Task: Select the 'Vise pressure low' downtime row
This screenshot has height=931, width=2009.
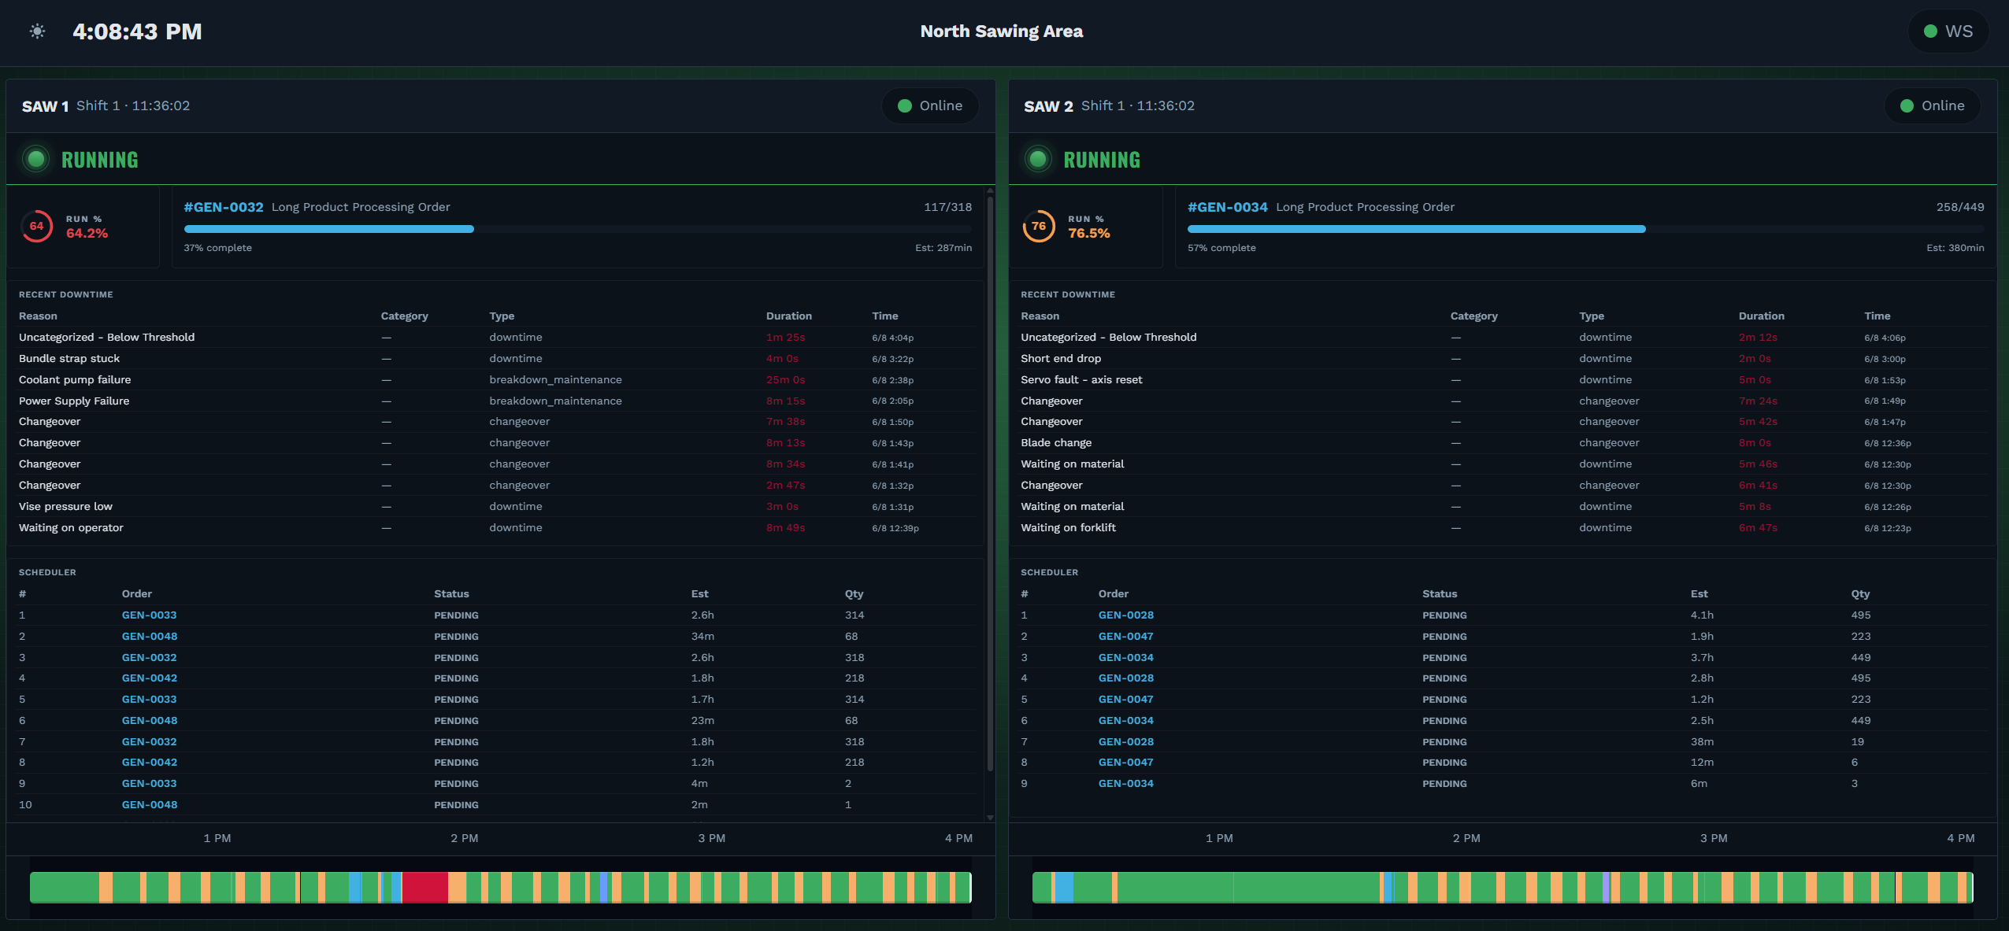Action: coord(496,507)
